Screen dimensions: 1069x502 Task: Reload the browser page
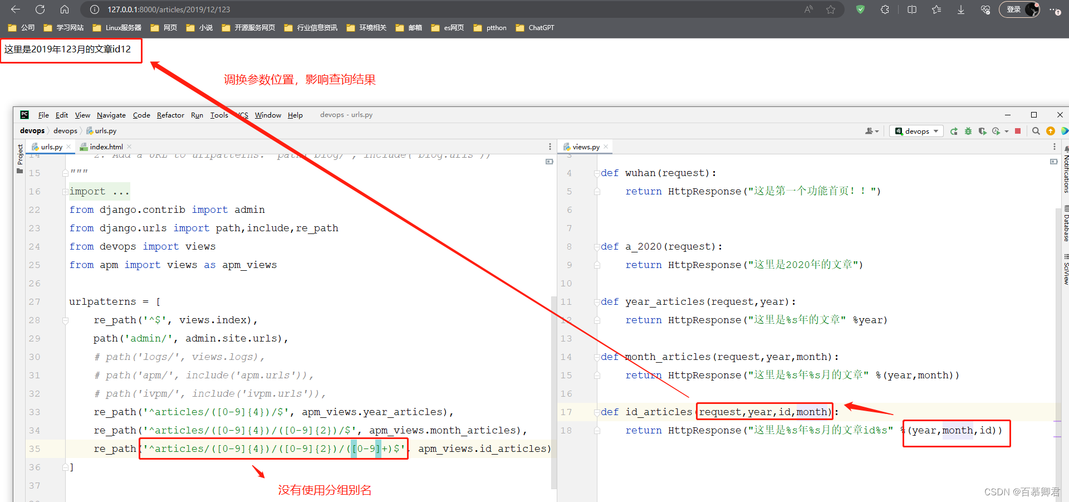pyautogui.click(x=40, y=9)
